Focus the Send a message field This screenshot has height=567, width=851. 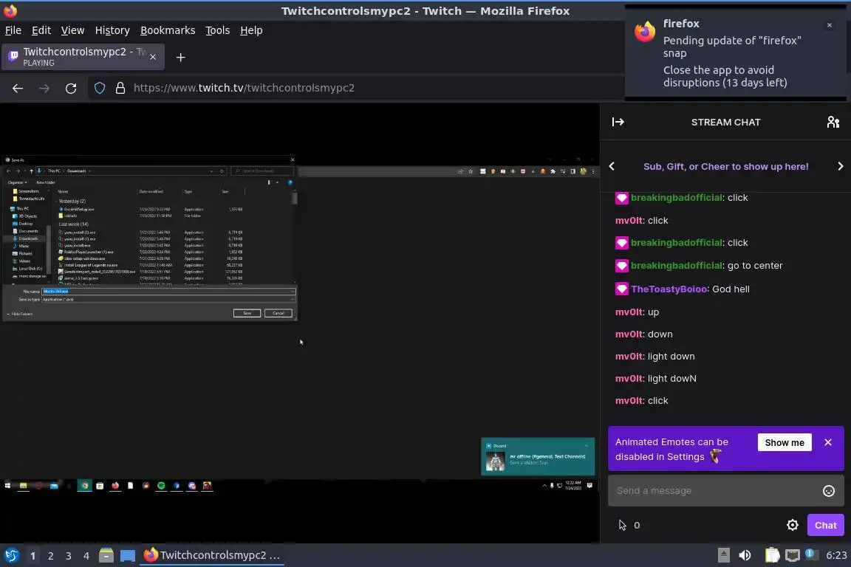(725, 490)
